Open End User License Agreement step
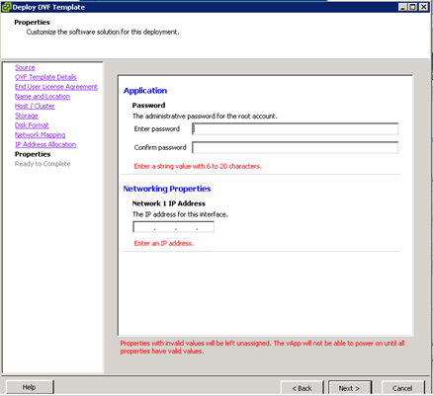433x396 pixels. 56,87
